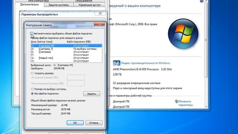Image resolution: width=238 pixels, height=134 pixels.
Task: Click the shield icon beside 'Изменить параметры'
Action: point(176,101)
